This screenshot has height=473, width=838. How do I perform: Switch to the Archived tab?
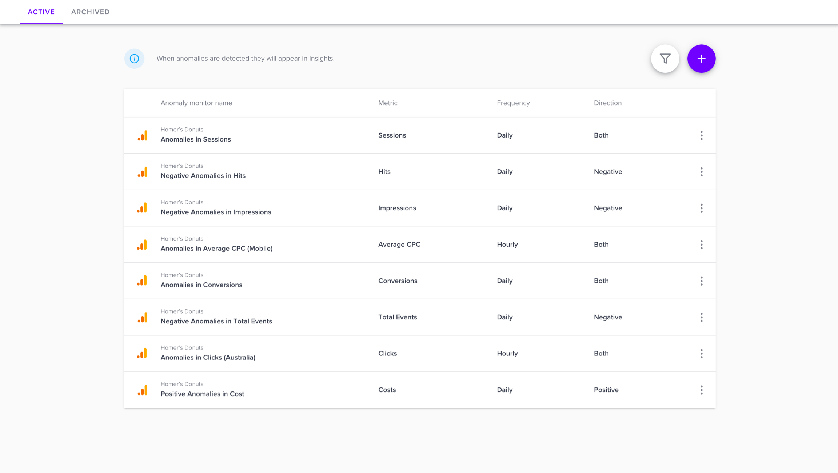[90, 12]
